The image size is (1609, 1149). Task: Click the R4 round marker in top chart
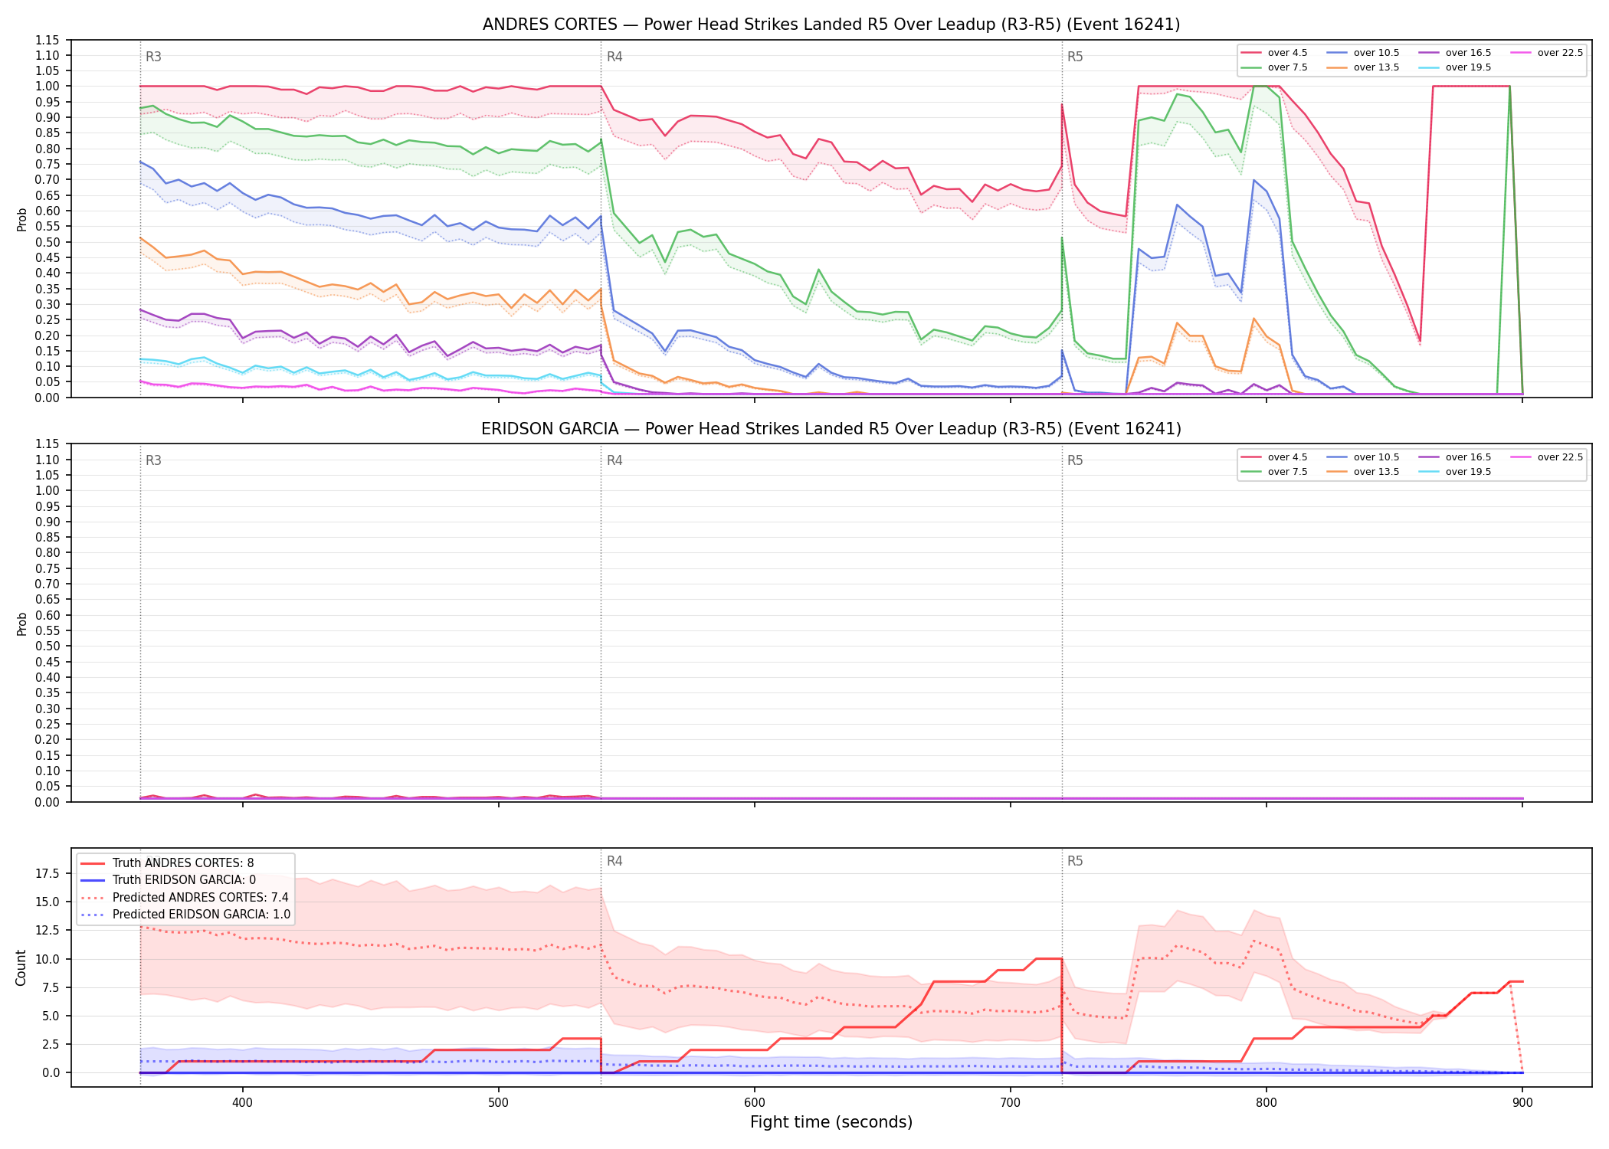tap(614, 57)
